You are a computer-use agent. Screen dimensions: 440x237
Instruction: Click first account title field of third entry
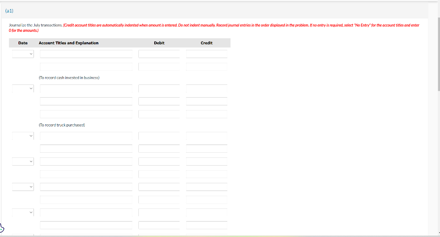pyautogui.click(x=86, y=136)
